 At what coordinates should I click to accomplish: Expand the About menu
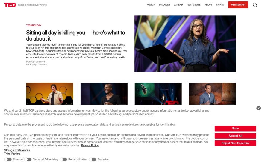pyautogui.click(x=208, y=5)
